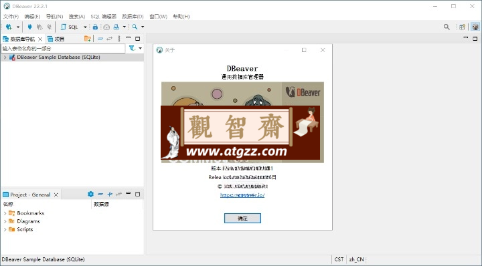The image size is (482, 266).
Task: Select the DBeaver perspective beaver icon
Action: click(475, 27)
